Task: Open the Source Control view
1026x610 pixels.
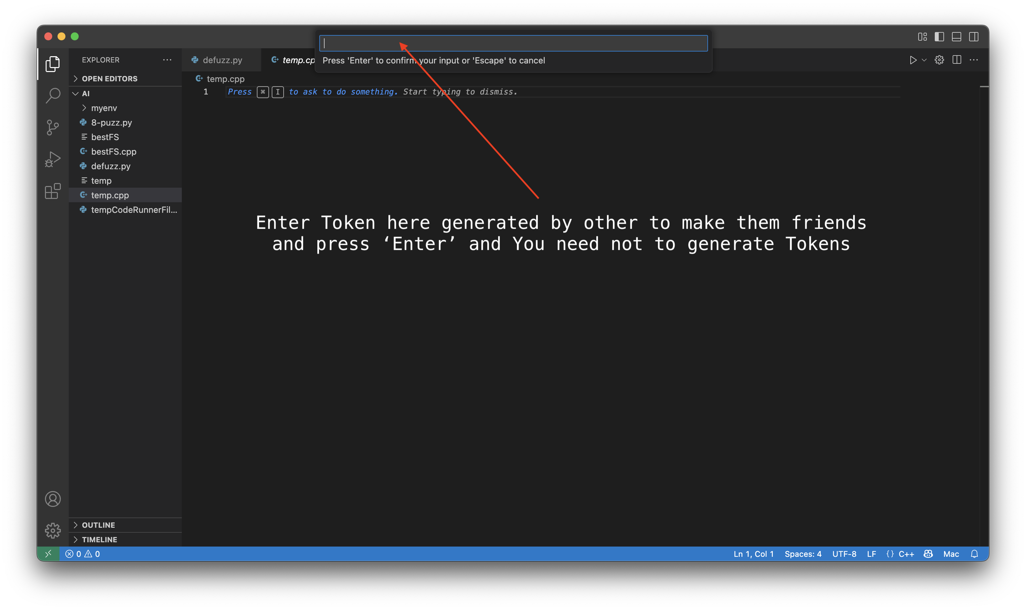Action: coord(53,128)
